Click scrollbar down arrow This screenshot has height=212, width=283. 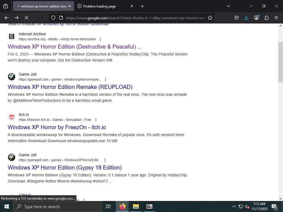click(281, 199)
